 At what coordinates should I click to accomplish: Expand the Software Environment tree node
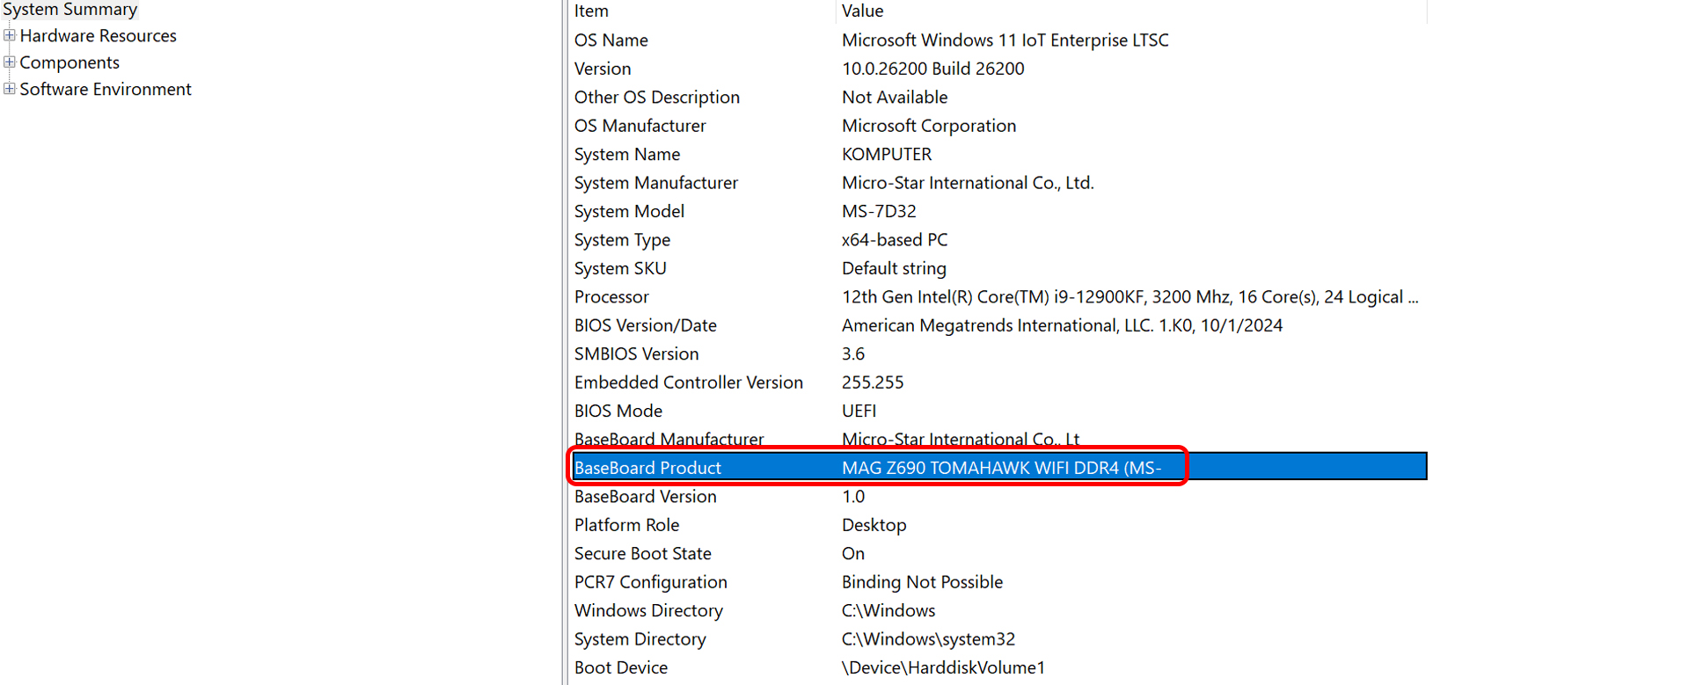point(9,89)
